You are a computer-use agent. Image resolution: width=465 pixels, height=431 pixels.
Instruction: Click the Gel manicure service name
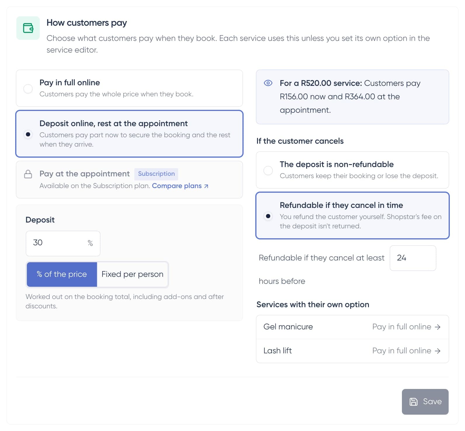coord(288,327)
